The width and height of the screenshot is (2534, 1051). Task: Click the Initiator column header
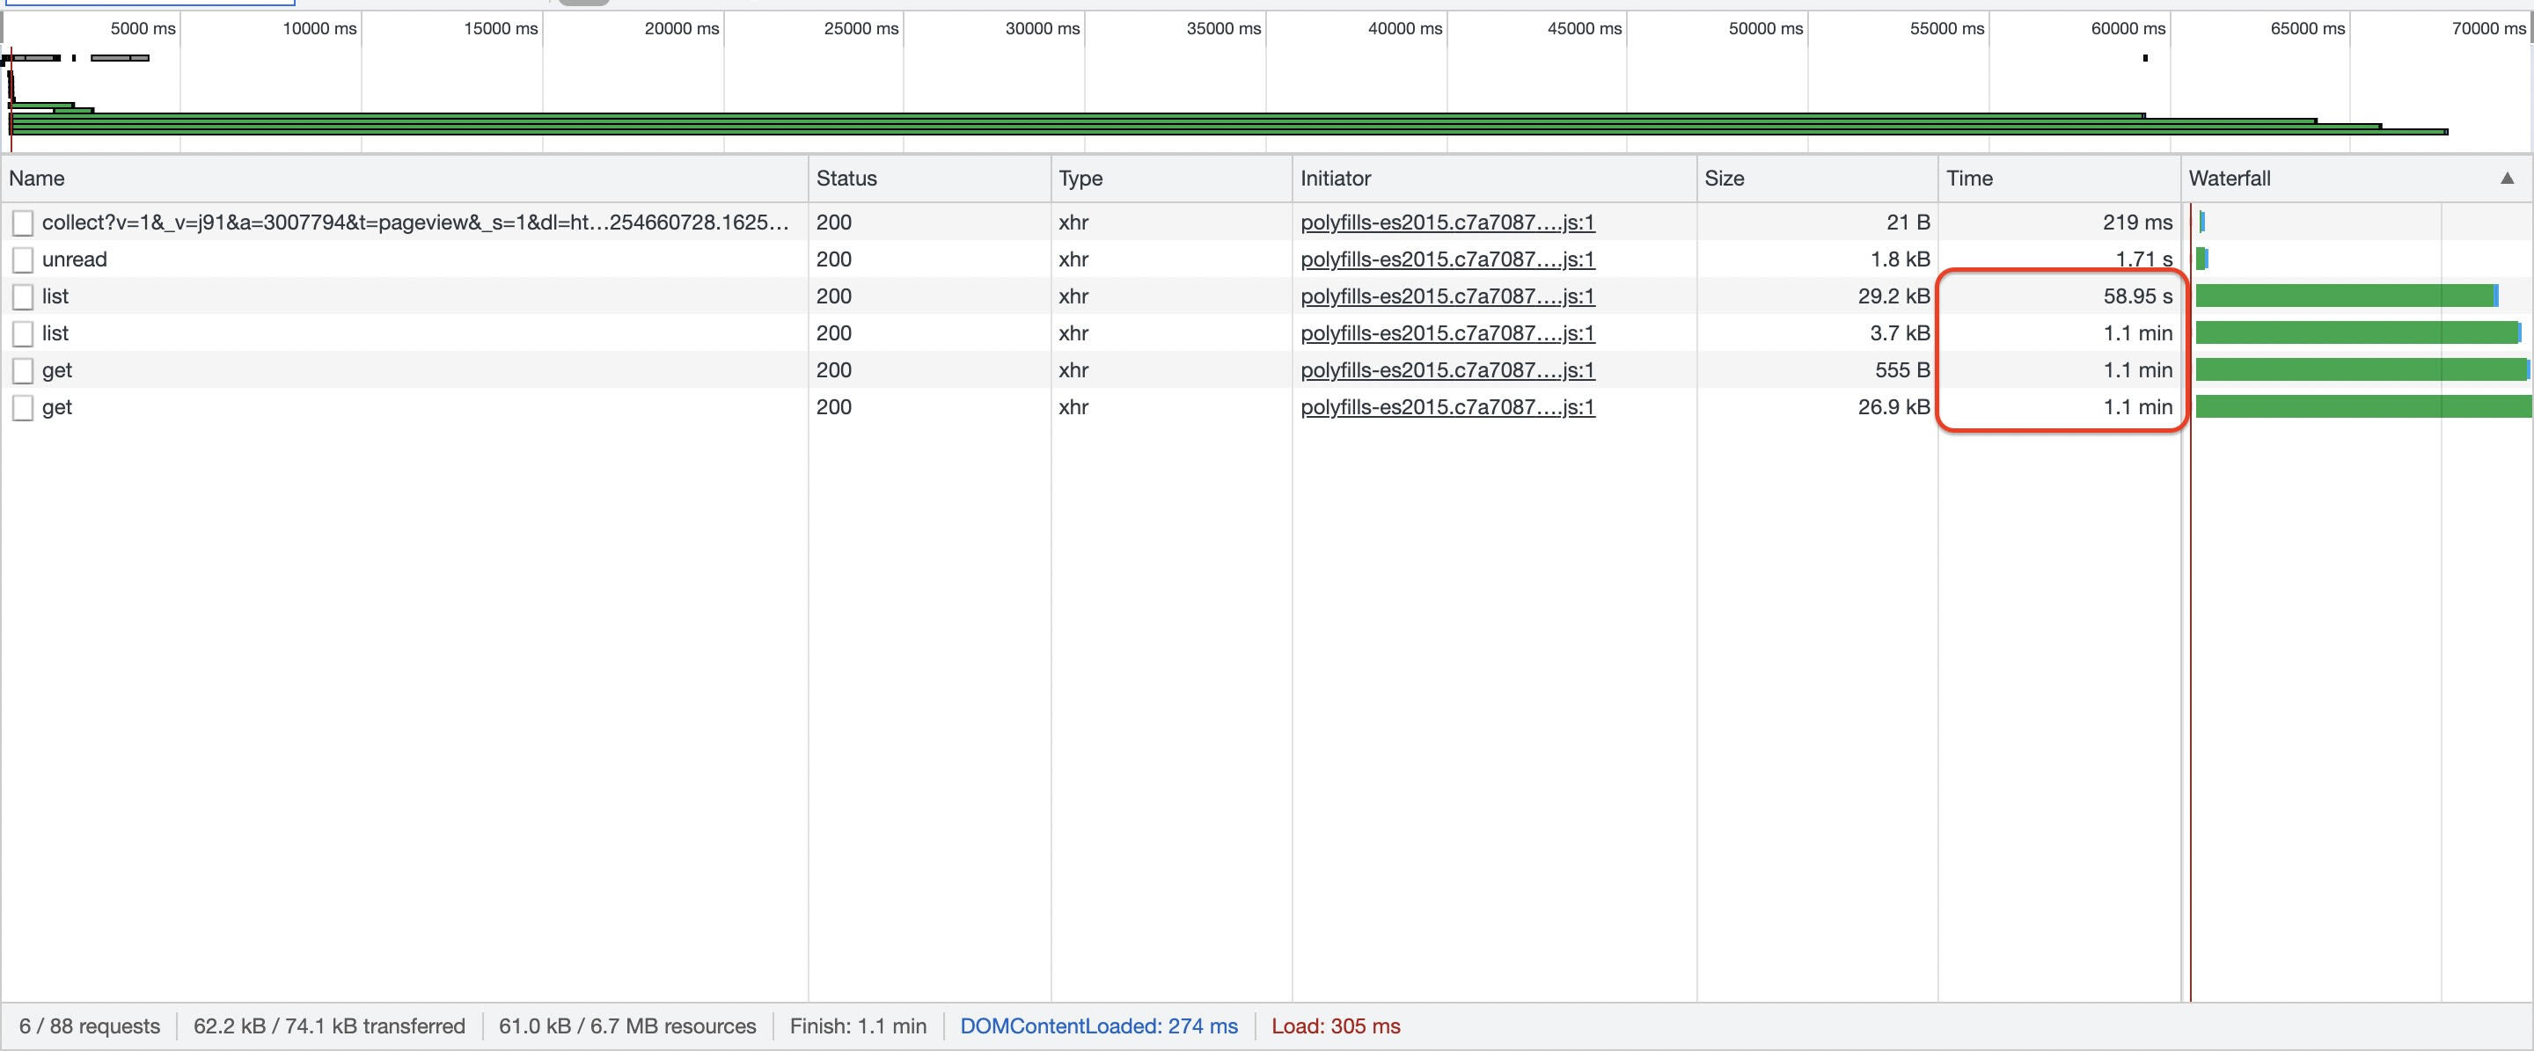click(x=1335, y=178)
